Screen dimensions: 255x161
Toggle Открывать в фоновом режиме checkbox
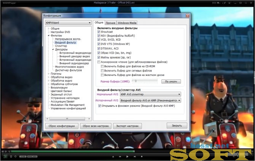[100, 106]
